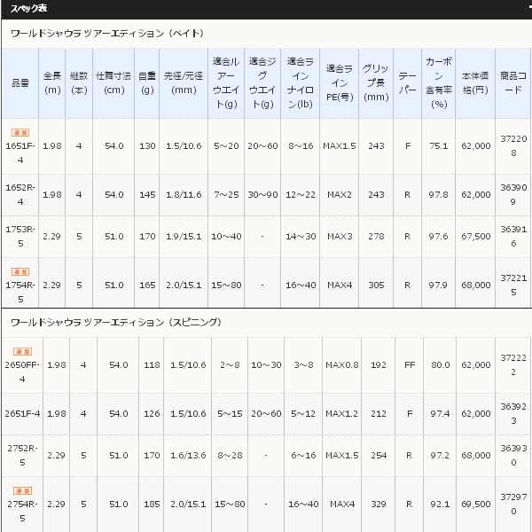This screenshot has height=532, width=532.
Task: Click the 12~22 nylon line cell
Action: point(301,194)
